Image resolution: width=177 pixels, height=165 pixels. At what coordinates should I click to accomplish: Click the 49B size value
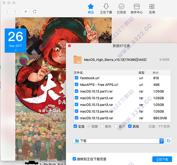(156, 85)
